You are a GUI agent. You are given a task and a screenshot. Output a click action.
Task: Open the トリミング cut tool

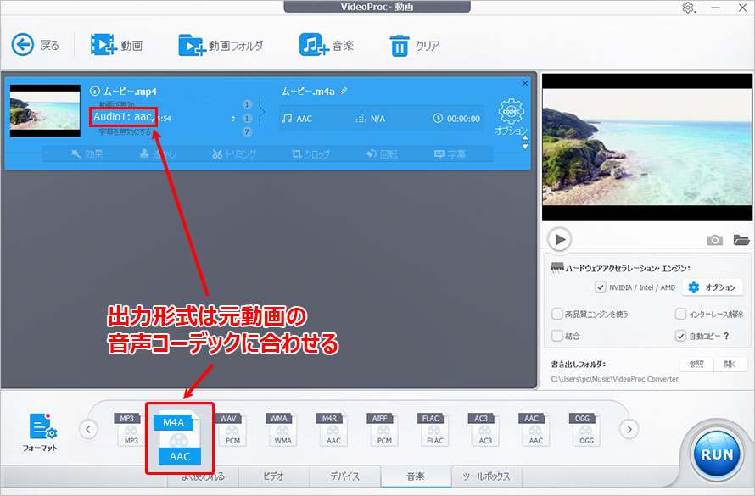tap(234, 154)
